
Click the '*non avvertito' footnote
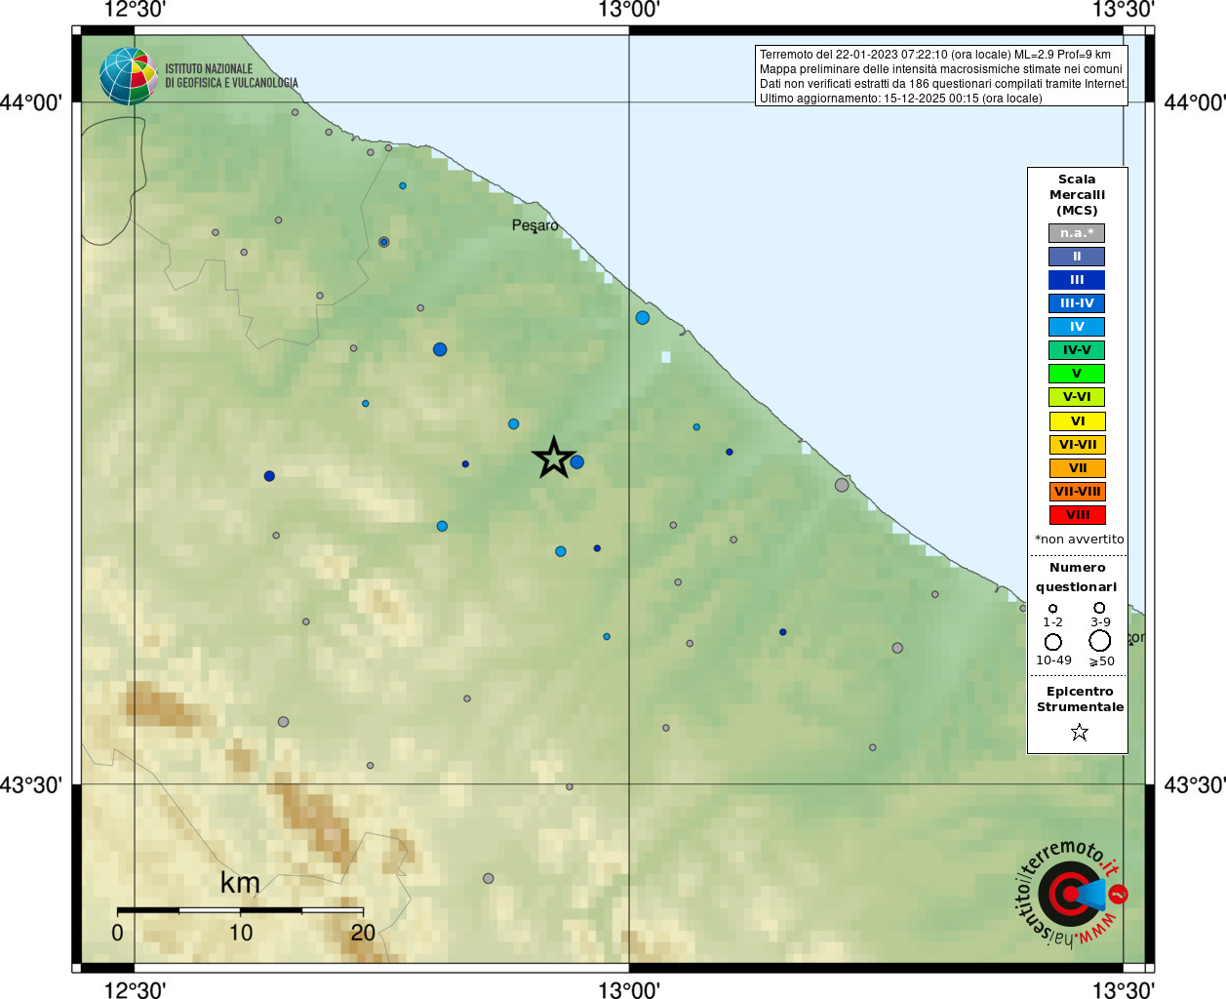[x=1079, y=539]
